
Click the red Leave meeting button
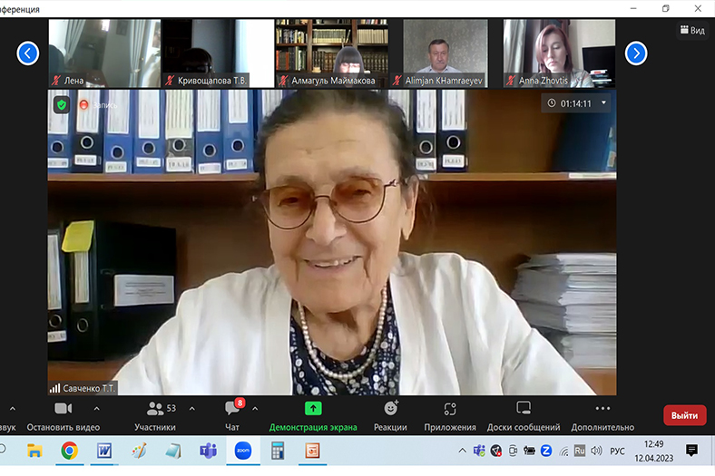(684, 415)
